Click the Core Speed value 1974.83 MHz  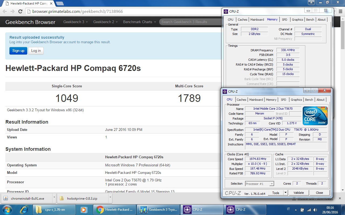point(258,159)
